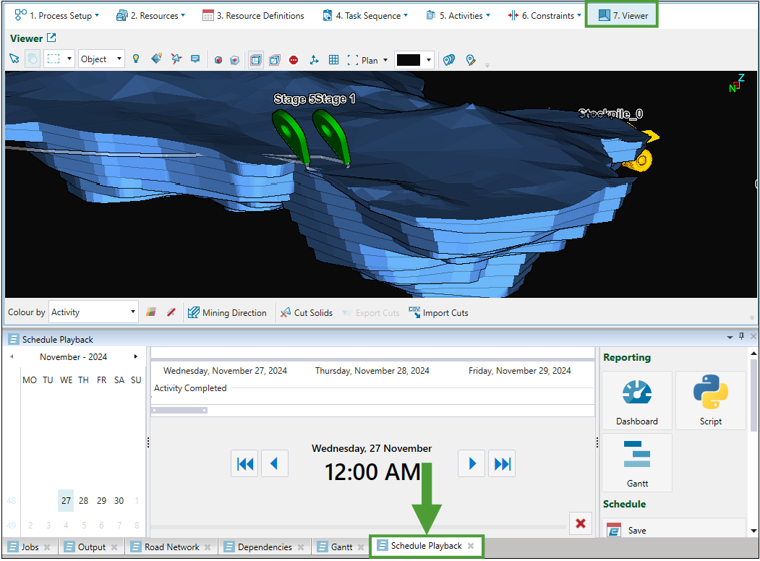Switch to the Output tab
760x561 pixels.
click(91, 547)
